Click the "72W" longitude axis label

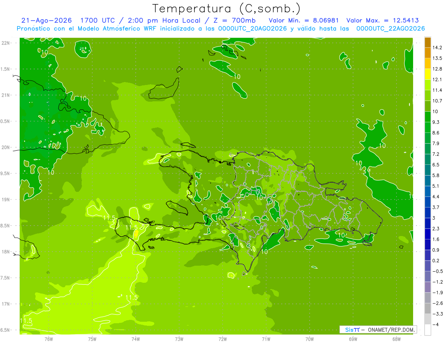click(x=222, y=339)
